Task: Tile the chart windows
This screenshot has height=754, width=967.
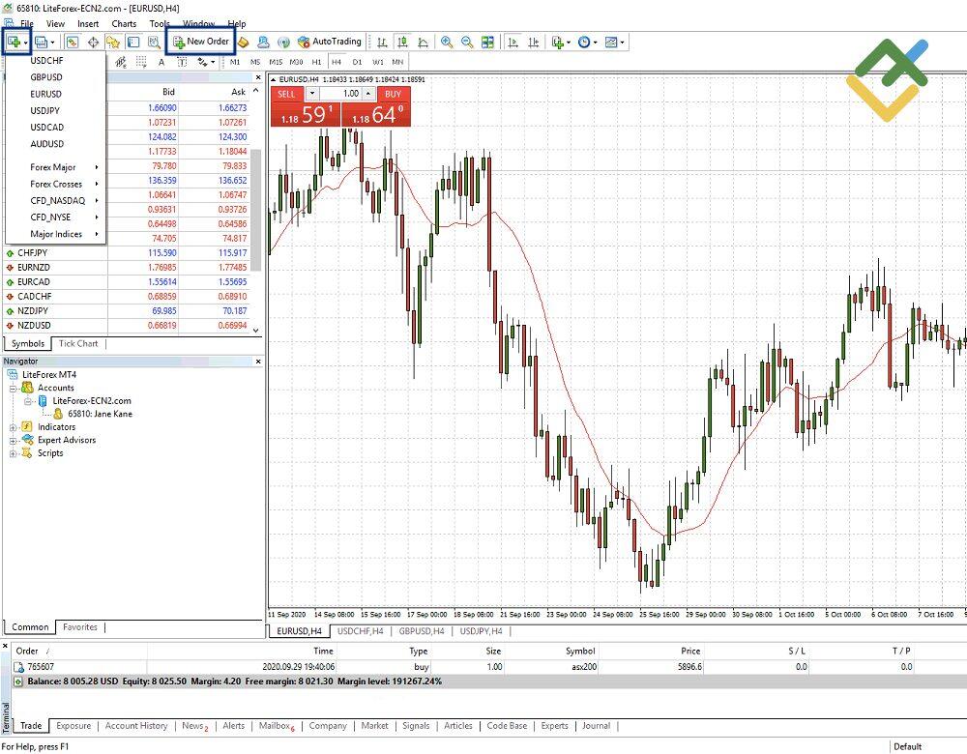Action: tap(486, 42)
